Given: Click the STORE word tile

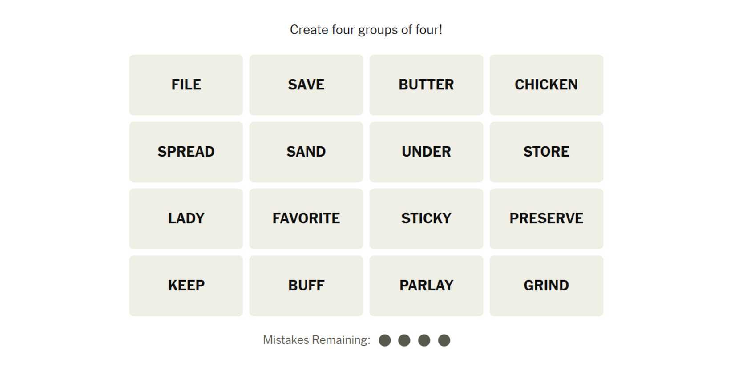Looking at the screenshot, I should 546,152.
